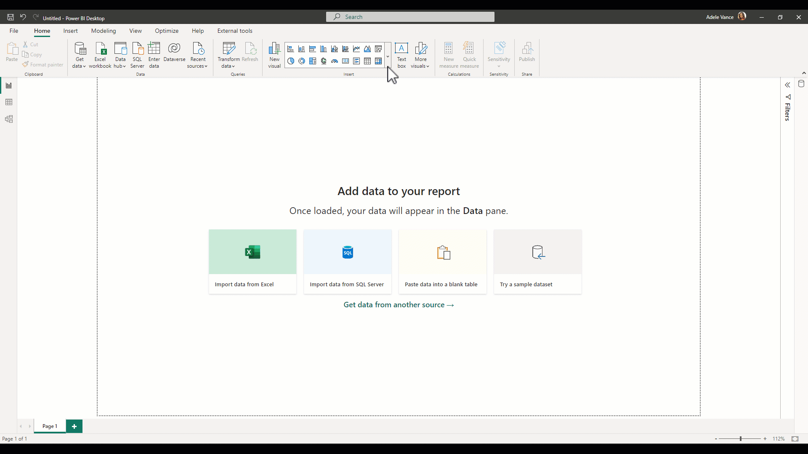The height and width of the screenshot is (454, 808).
Task: Click the Excel workbook ribbon button
Action: [100, 55]
